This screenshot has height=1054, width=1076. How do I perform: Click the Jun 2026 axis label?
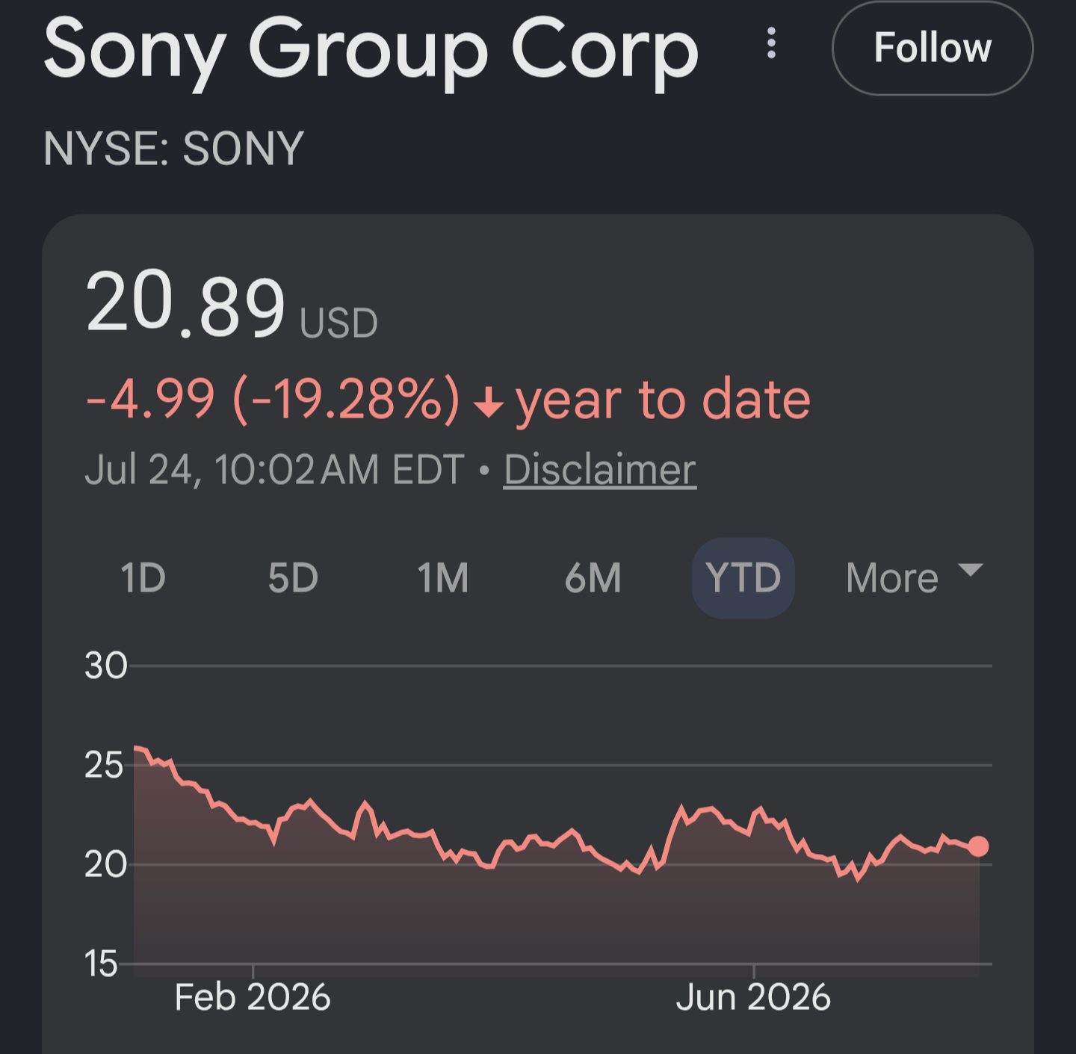pyautogui.click(x=753, y=997)
